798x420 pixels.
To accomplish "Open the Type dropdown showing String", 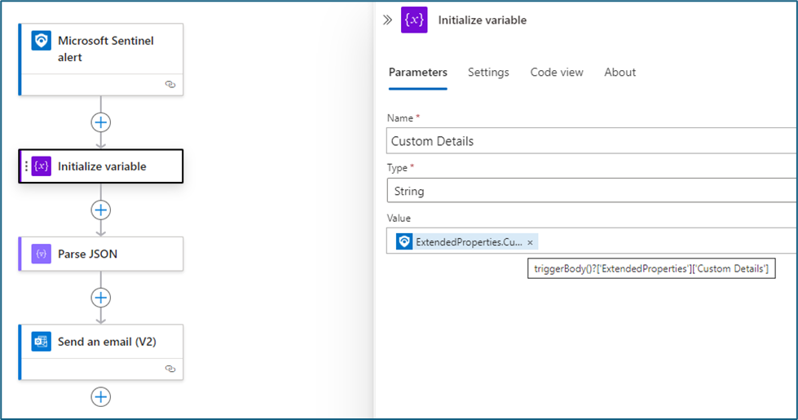I will [591, 192].
